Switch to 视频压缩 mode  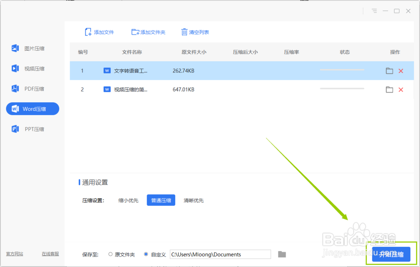(x=32, y=68)
